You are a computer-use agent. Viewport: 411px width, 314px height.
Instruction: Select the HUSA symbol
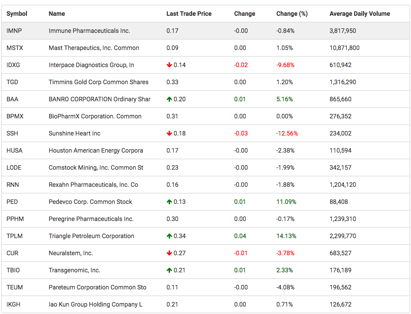(15, 150)
